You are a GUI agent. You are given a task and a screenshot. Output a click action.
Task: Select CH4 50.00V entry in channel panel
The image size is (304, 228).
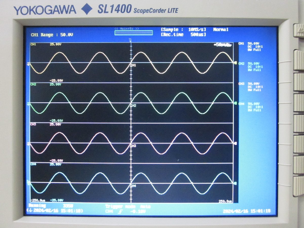(249, 104)
